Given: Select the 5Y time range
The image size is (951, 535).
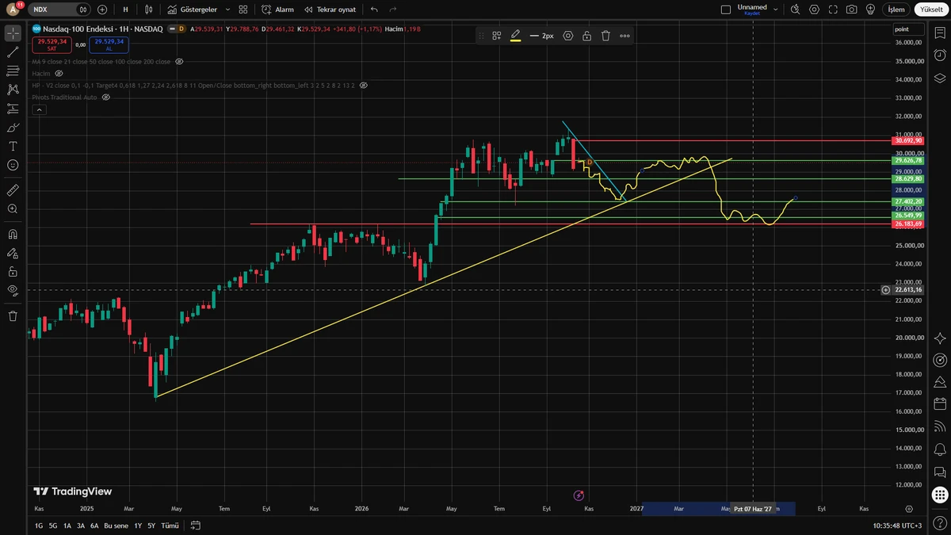Looking at the screenshot, I should [x=151, y=525].
